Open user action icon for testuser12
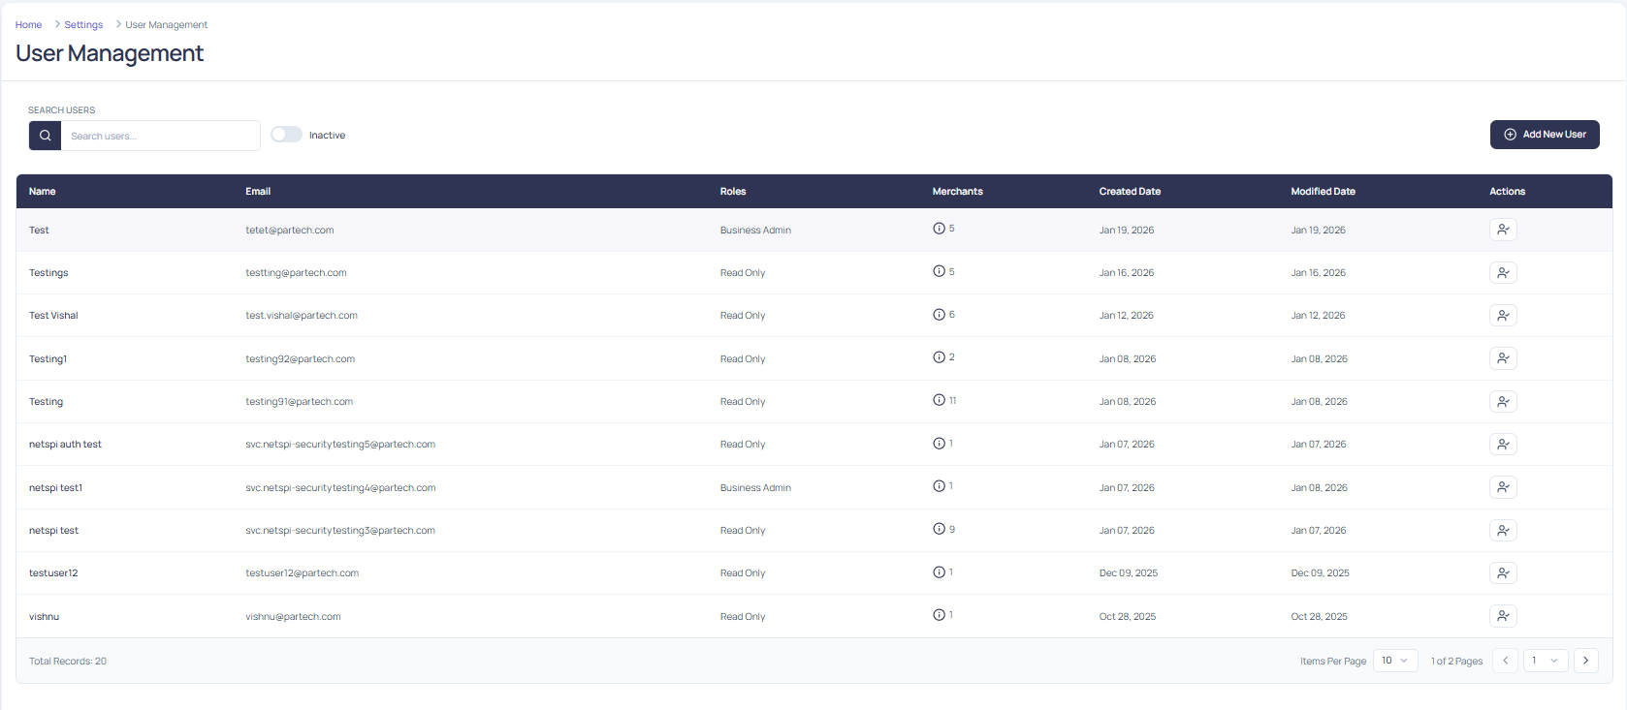1627x710 pixels. click(1503, 573)
